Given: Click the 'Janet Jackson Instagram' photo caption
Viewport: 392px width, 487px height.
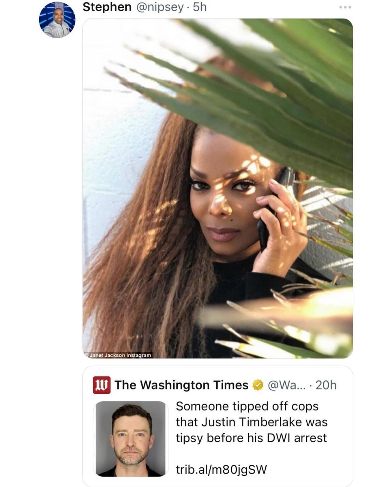Looking at the screenshot, I should point(119,355).
